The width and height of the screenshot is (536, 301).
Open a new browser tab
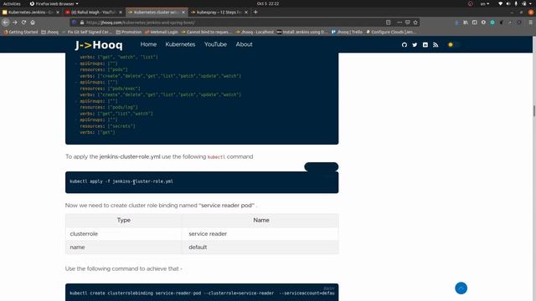coord(255,12)
